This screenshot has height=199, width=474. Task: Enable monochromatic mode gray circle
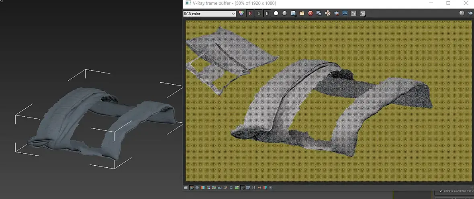(x=284, y=13)
